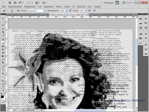The image size is (149, 112).
Task: Open the Файл menu
Action: click(4, 7)
